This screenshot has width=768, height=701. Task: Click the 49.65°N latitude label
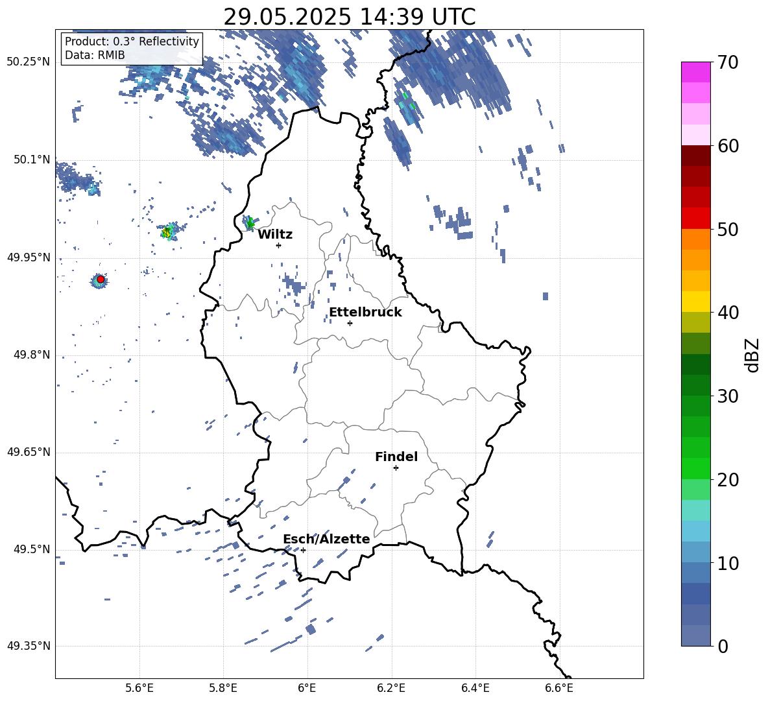coord(29,451)
